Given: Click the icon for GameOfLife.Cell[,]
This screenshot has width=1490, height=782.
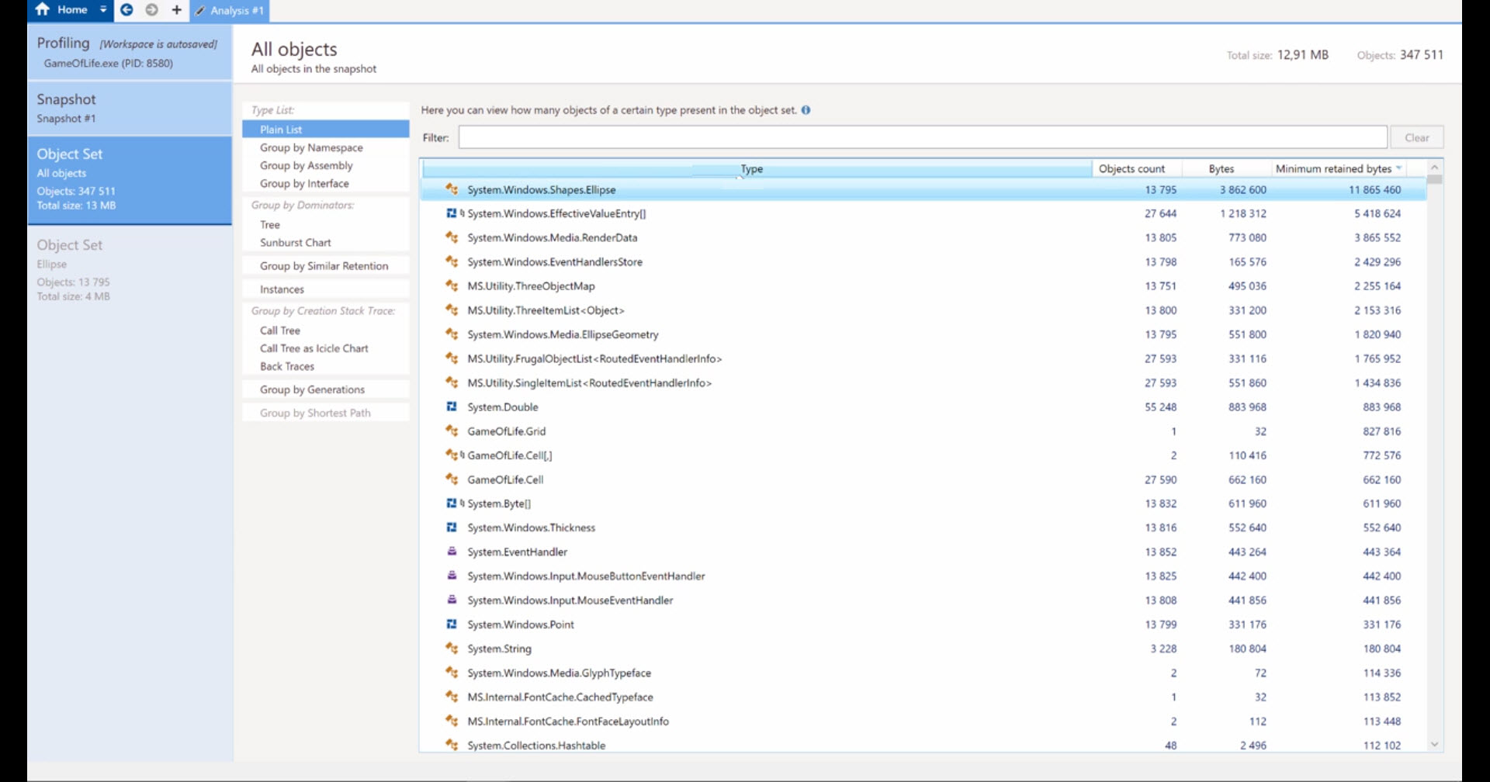Looking at the screenshot, I should pyautogui.click(x=452, y=455).
